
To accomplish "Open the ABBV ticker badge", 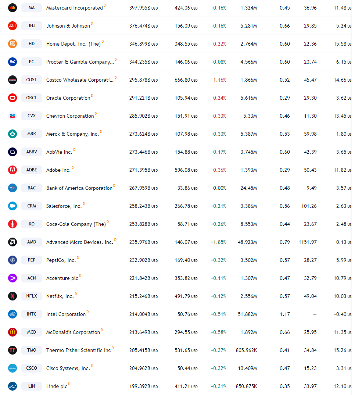I will point(32,152).
